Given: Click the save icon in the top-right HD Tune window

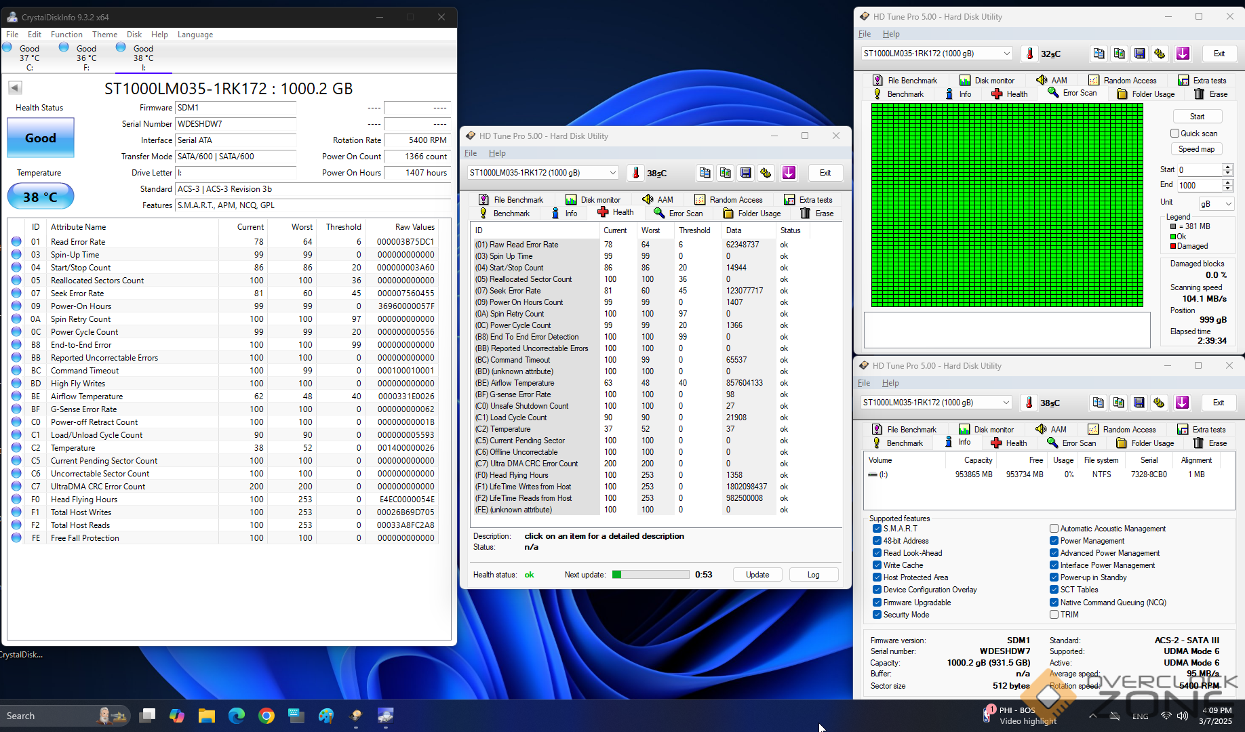Looking at the screenshot, I should click(x=1139, y=54).
